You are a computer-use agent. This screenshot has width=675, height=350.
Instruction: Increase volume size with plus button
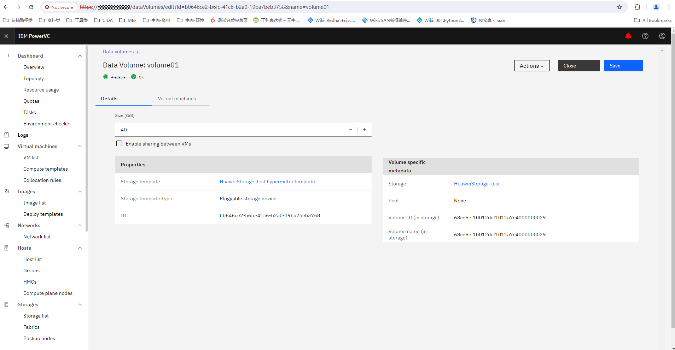(365, 130)
